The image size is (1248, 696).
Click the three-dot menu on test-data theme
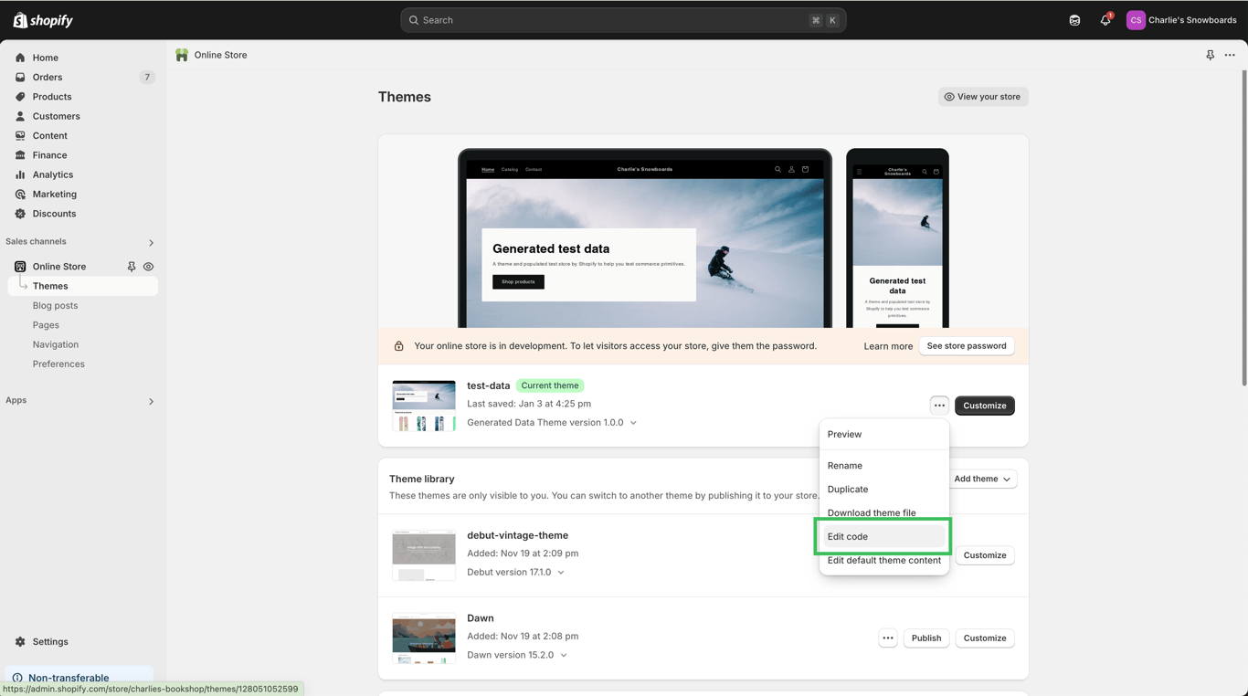click(939, 405)
